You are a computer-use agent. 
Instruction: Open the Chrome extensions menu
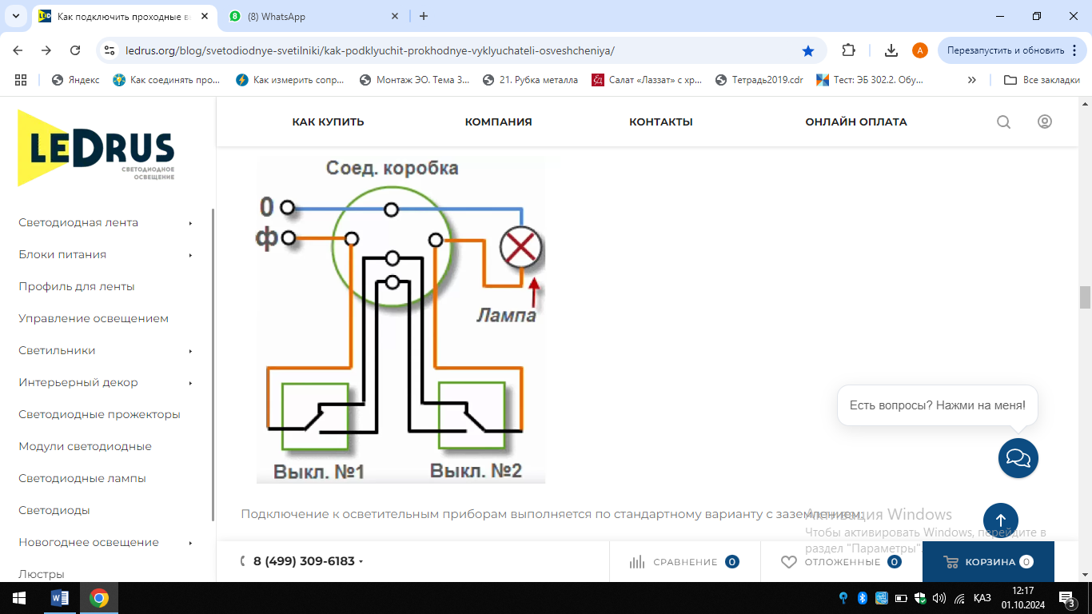pyautogui.click(x=849, y=50)
